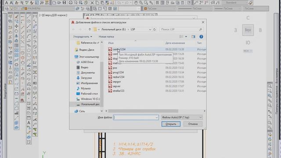Viewport: 281px width, 158px height.
Task: Activate the Pan hand tool in top toolbar
Action: point(136,3)
